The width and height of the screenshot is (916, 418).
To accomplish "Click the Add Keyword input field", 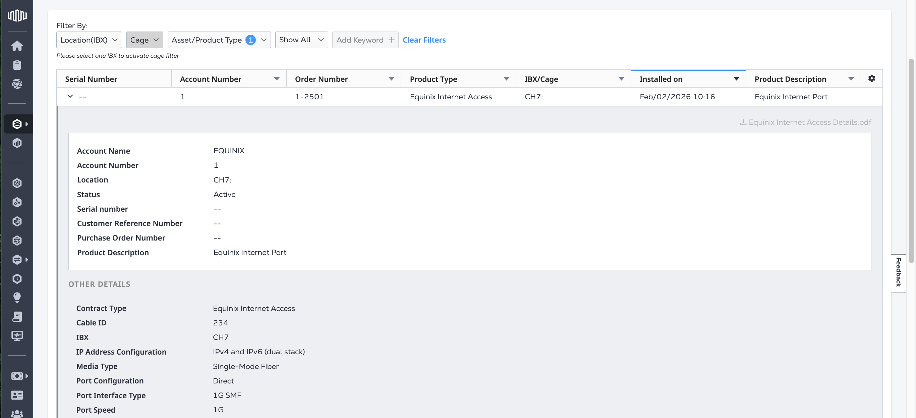I will pos(360,40).
